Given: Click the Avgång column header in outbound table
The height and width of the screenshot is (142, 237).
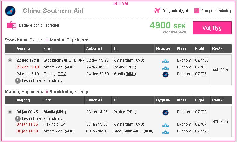Looking at the screenshot, I should 23,49.
